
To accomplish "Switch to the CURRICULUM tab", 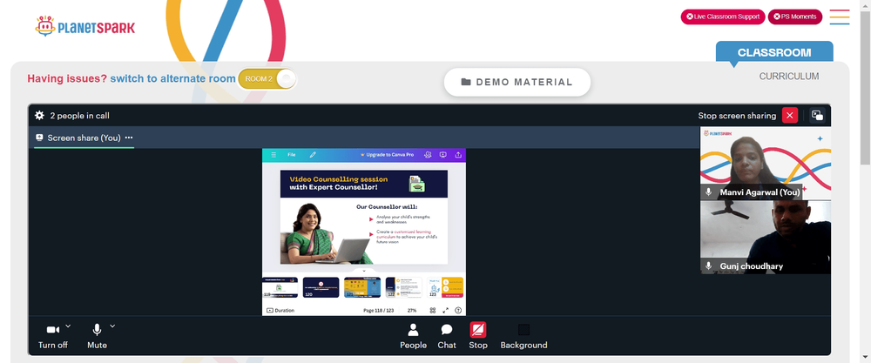I will (x=789, y=77).
